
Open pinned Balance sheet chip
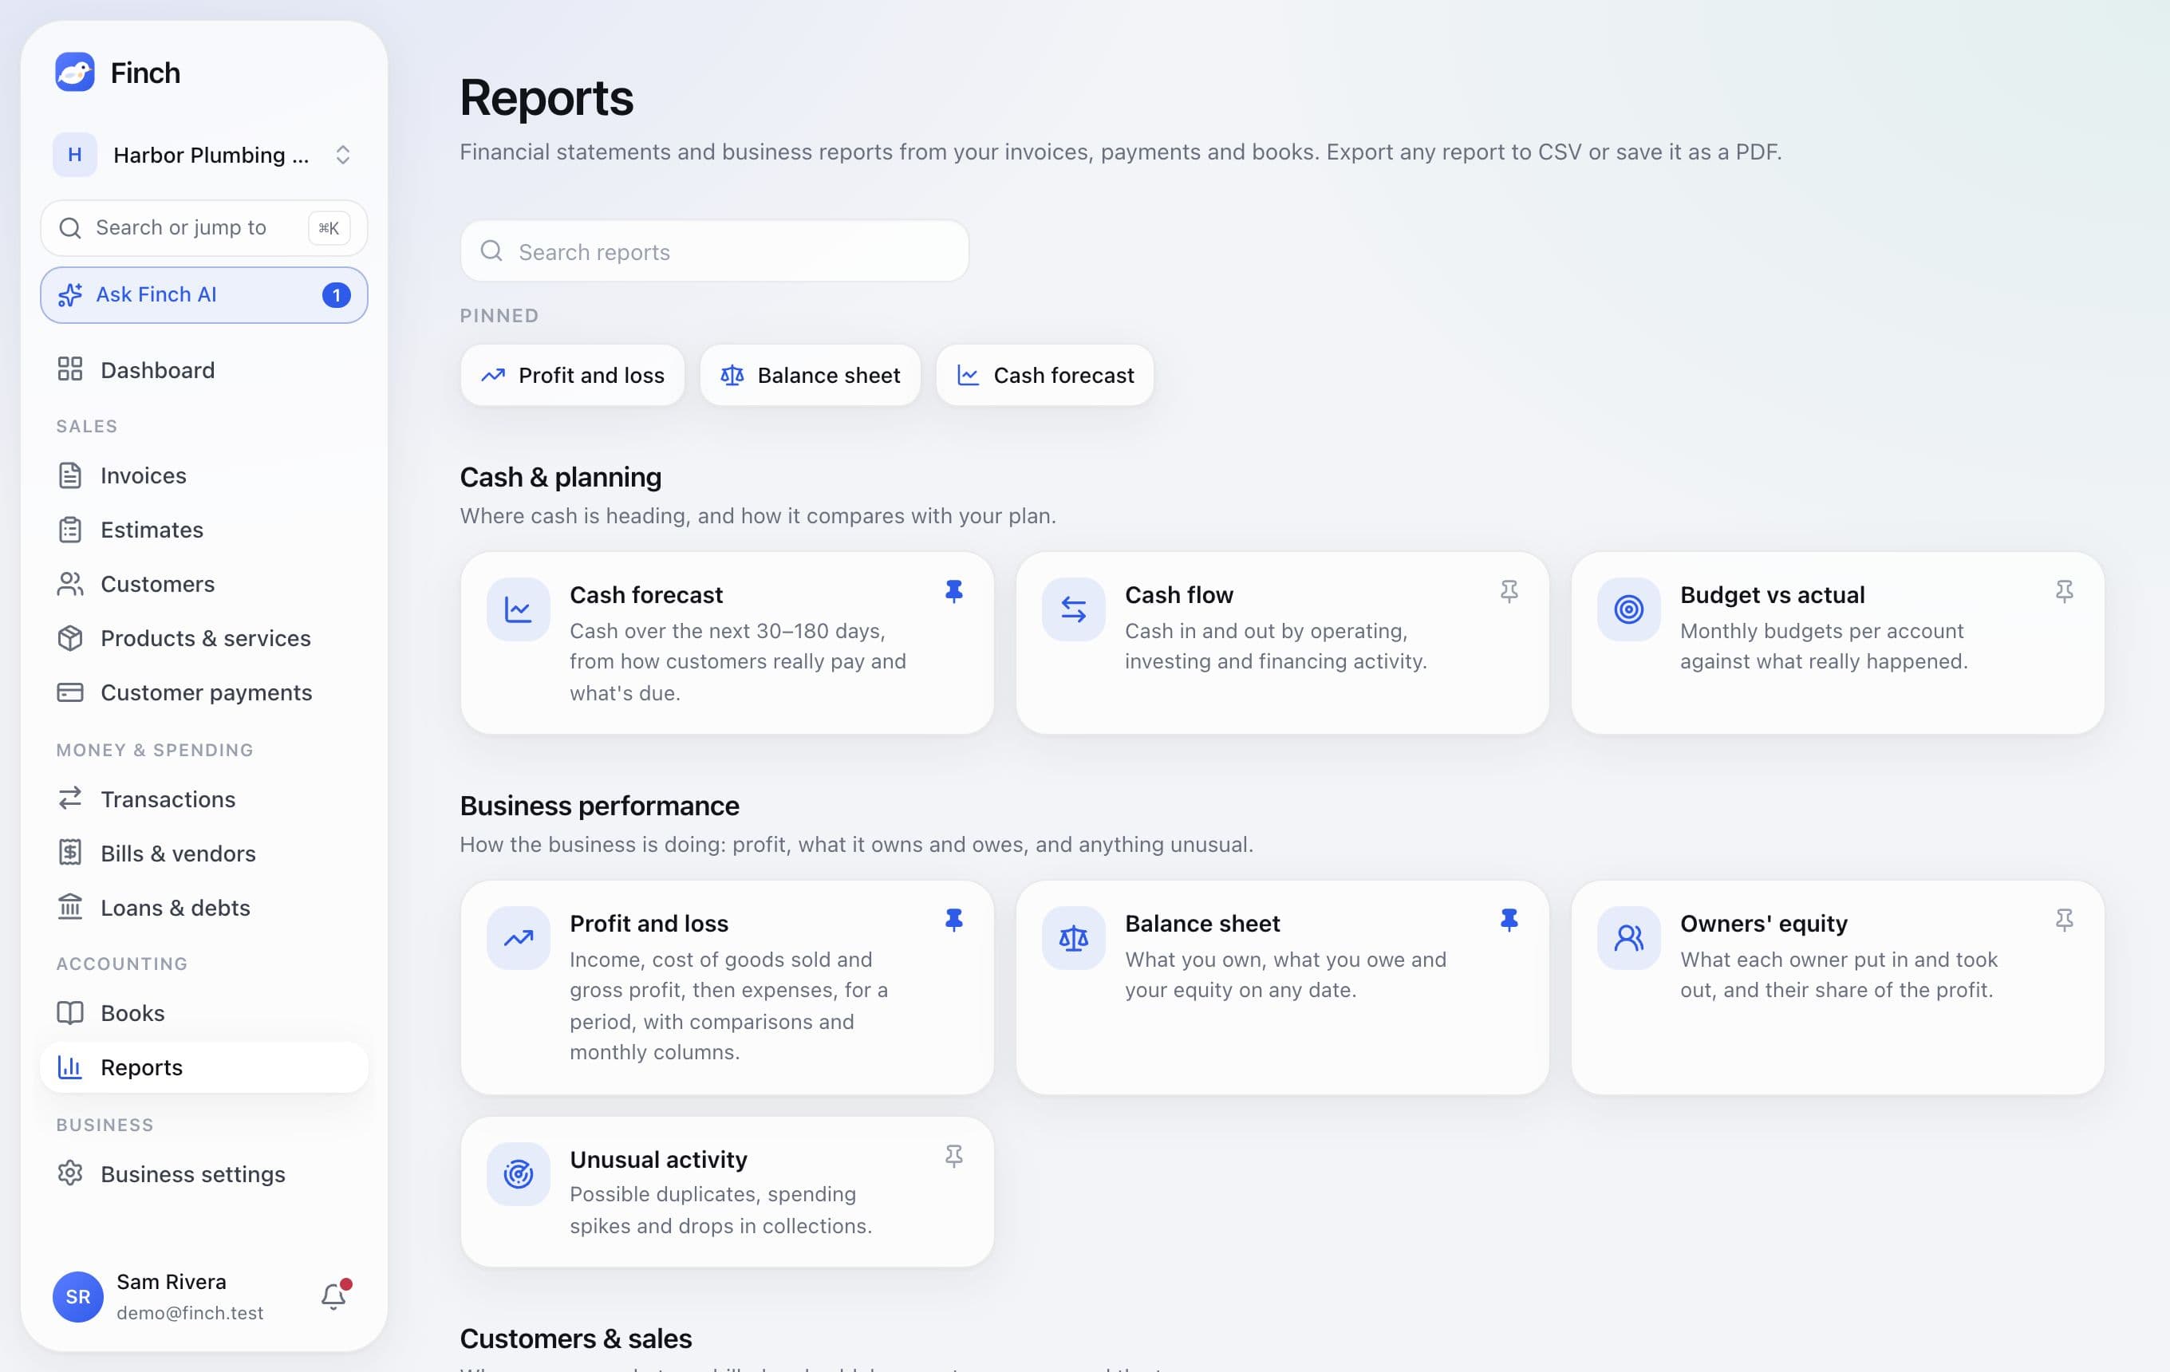(810, 375)
